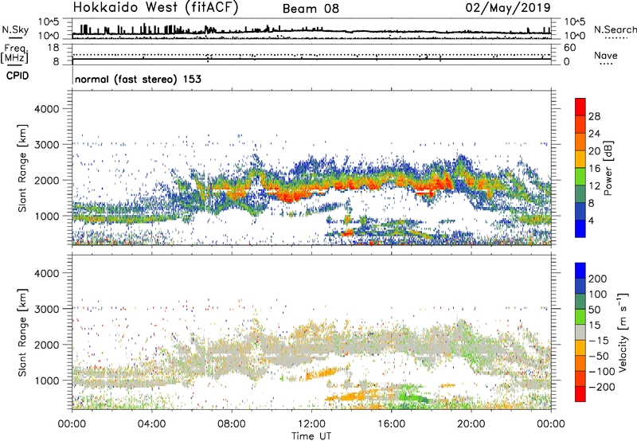Click the '2000' tick on velocity panel
Screen dimensions: 637x441
point(47,345)
